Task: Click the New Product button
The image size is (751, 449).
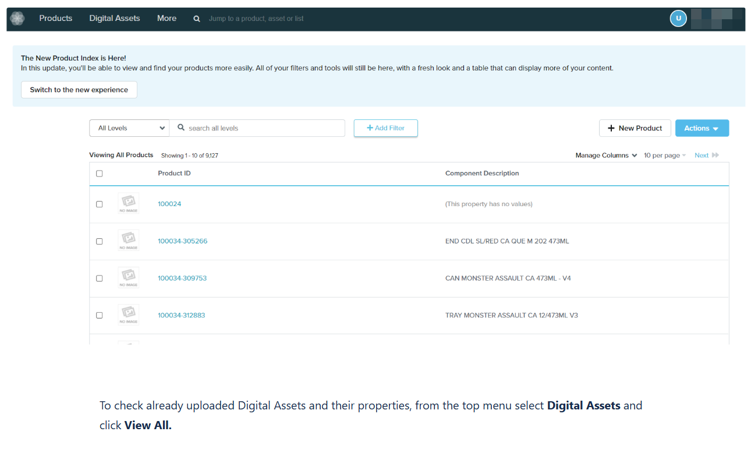Action: pyautogui.click(x=635, y=128)
